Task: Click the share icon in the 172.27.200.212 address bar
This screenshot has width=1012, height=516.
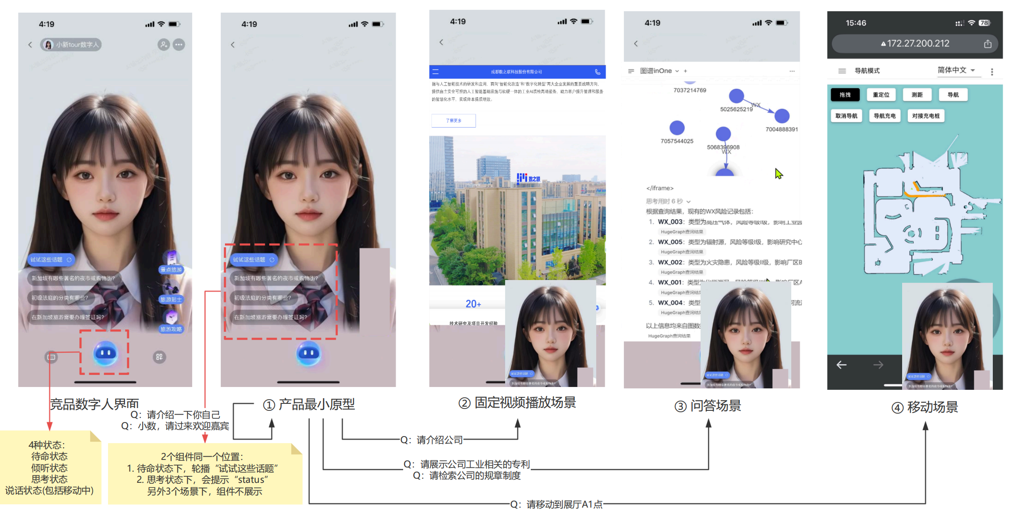Action: point(987,44)
